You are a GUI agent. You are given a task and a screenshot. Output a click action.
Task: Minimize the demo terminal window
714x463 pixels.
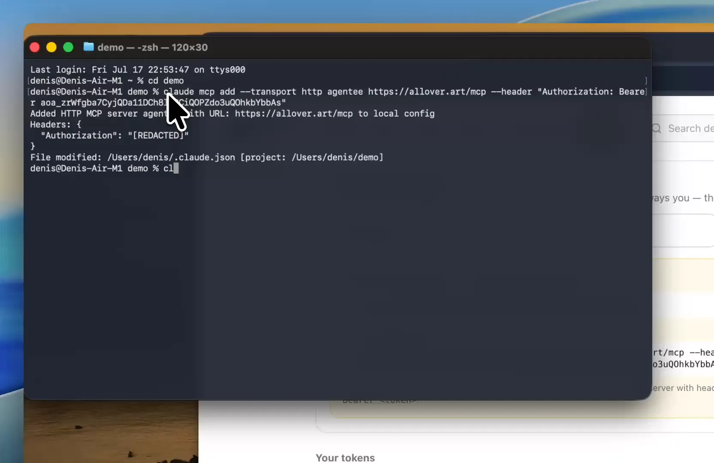(51, 47)
